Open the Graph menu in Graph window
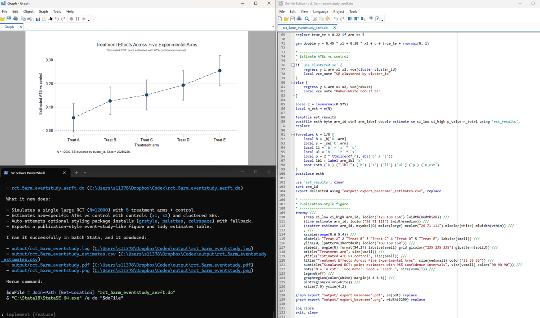 click(x=43, y=11)
